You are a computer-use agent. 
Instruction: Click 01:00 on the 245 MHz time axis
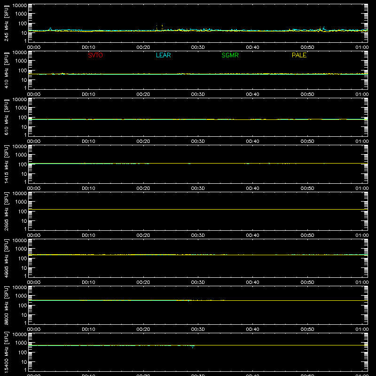pyautogui.click(x=362, y=47)
